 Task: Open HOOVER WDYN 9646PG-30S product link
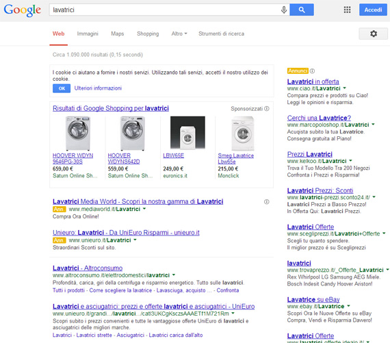73,159
